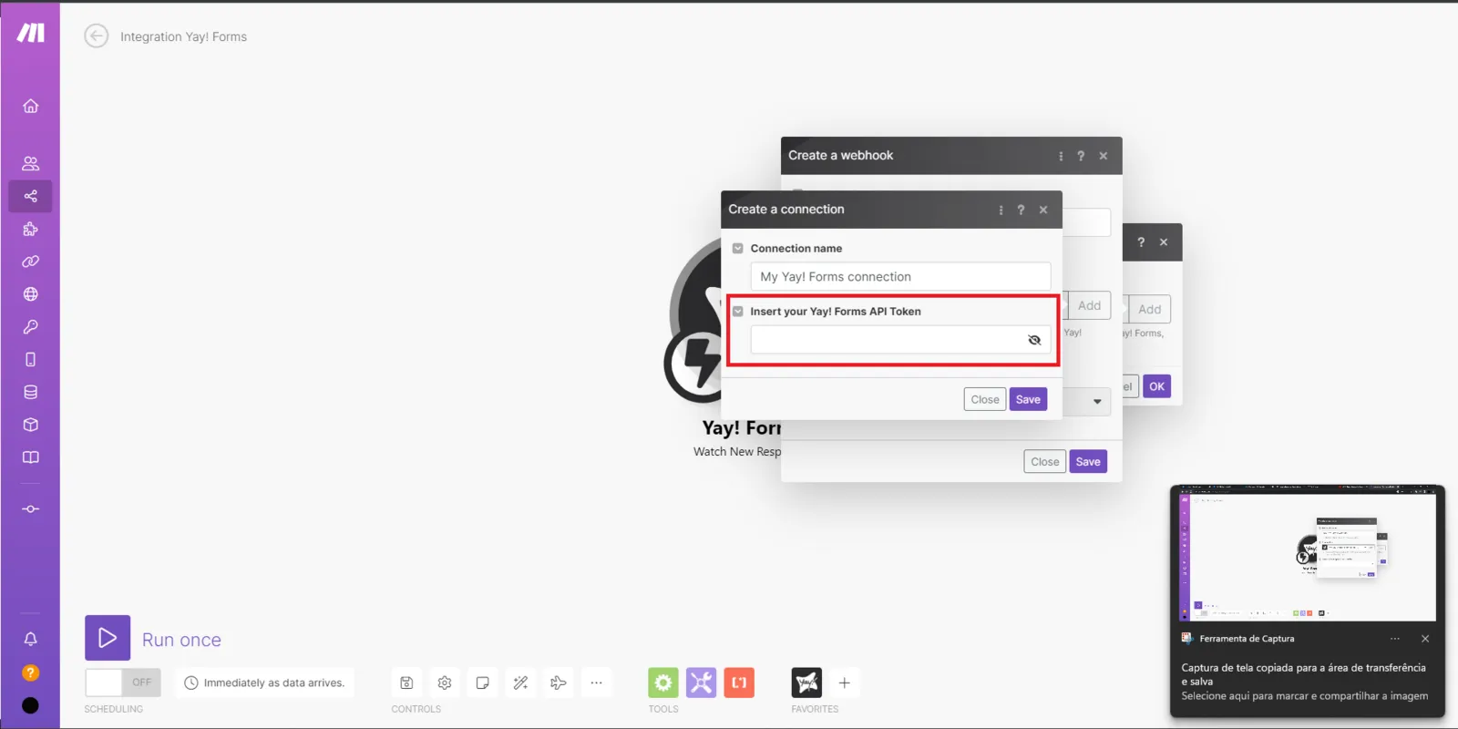Click the Connection name input field

(900, 277)
